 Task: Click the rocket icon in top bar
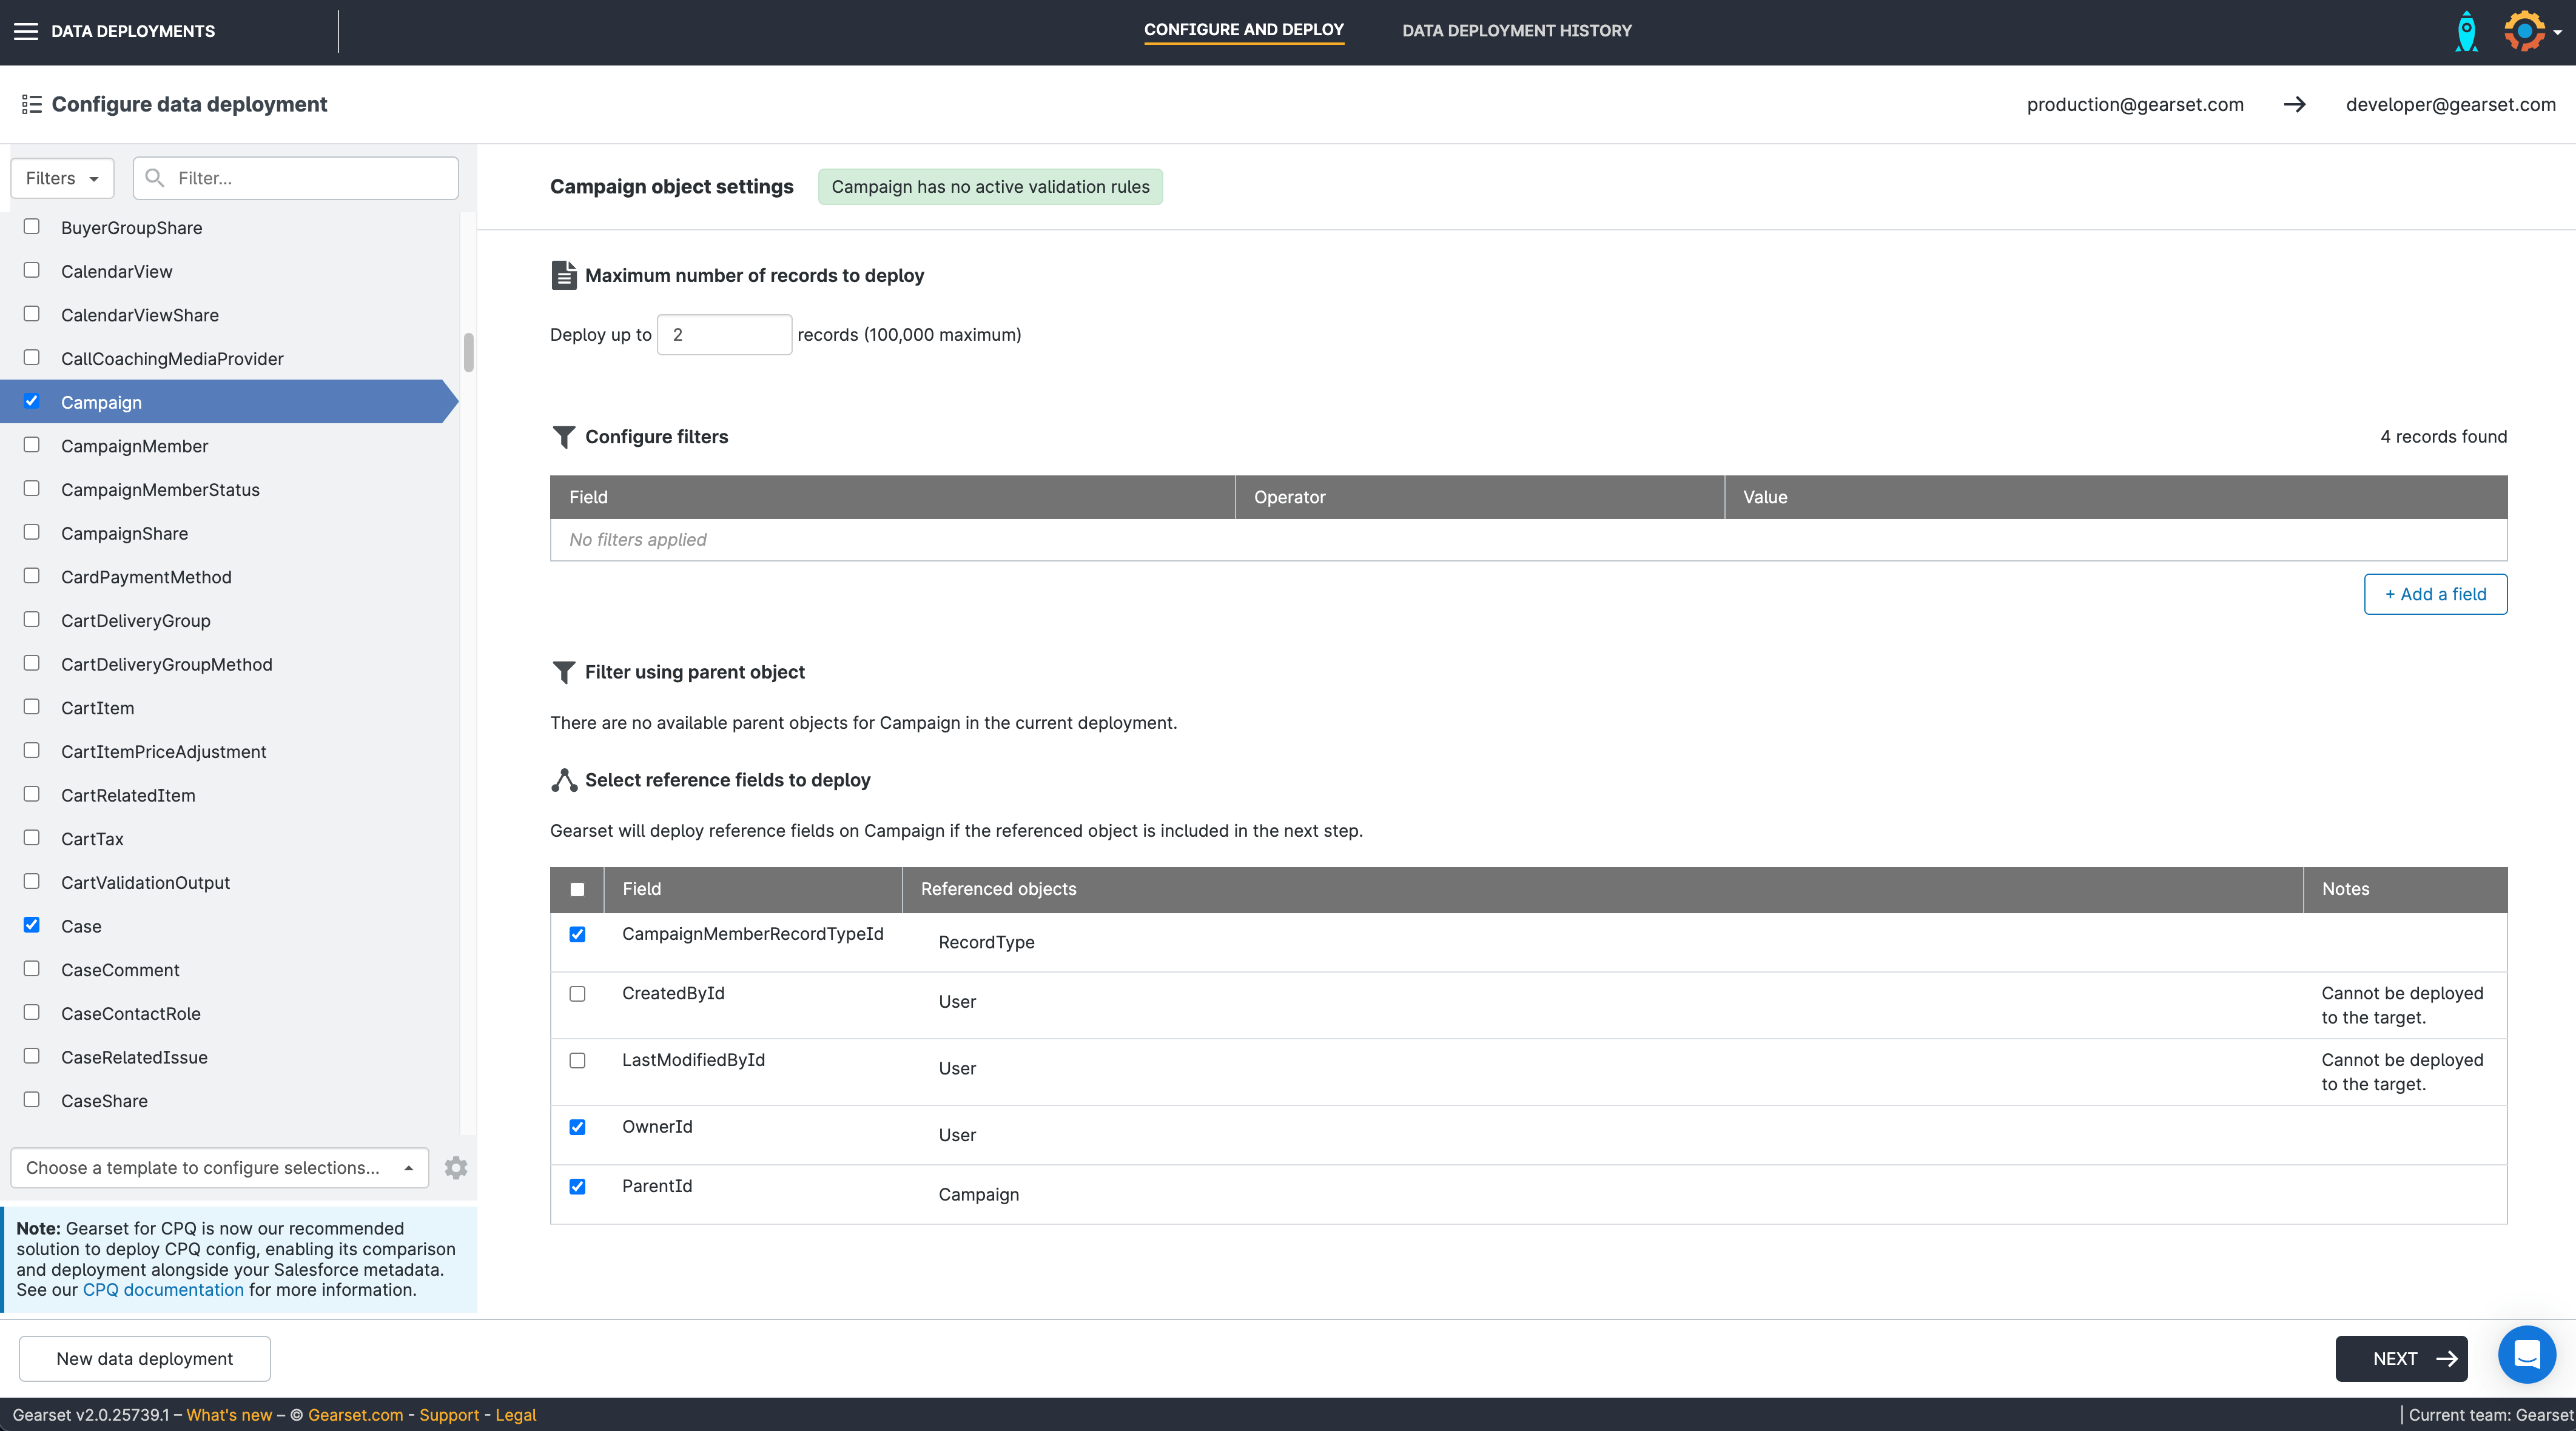point(2466,31)
